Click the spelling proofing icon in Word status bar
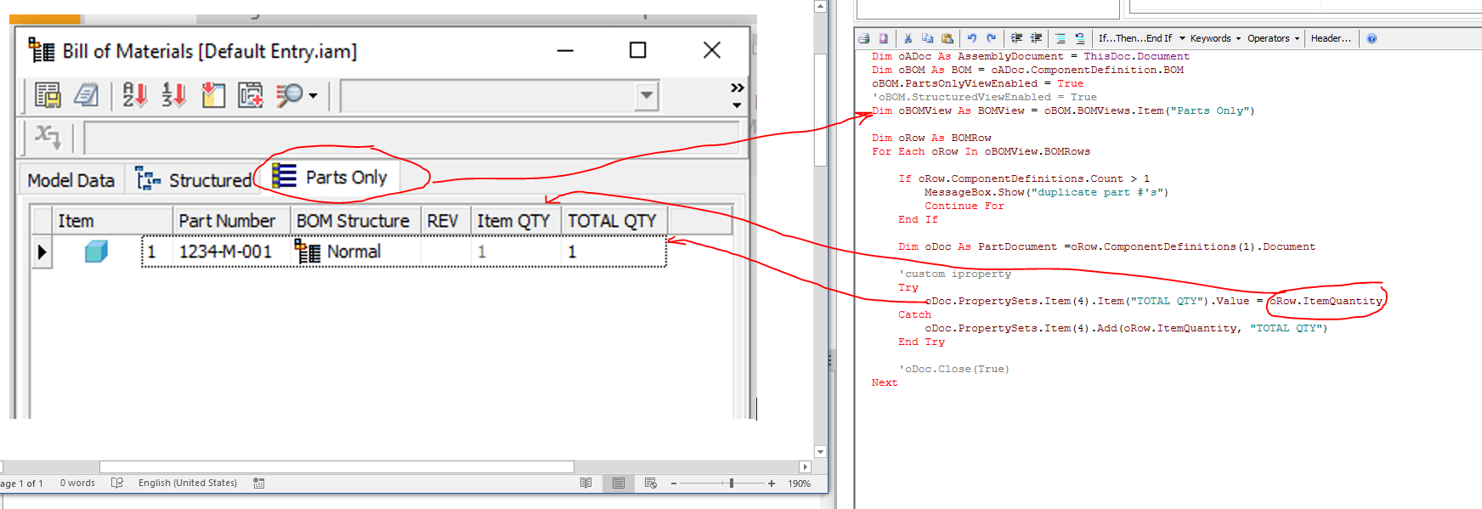1482x509 pixels. [117, 483]
